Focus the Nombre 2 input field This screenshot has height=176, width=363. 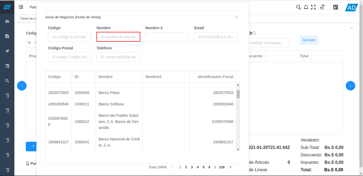pos(167,37)
